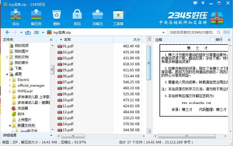The height and width of the screenshot is (146, 233).
Task: Close the 文件夹 folder panel
Action: 51,40
